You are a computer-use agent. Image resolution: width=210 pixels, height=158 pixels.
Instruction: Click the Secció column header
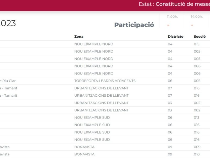point(199,37)
